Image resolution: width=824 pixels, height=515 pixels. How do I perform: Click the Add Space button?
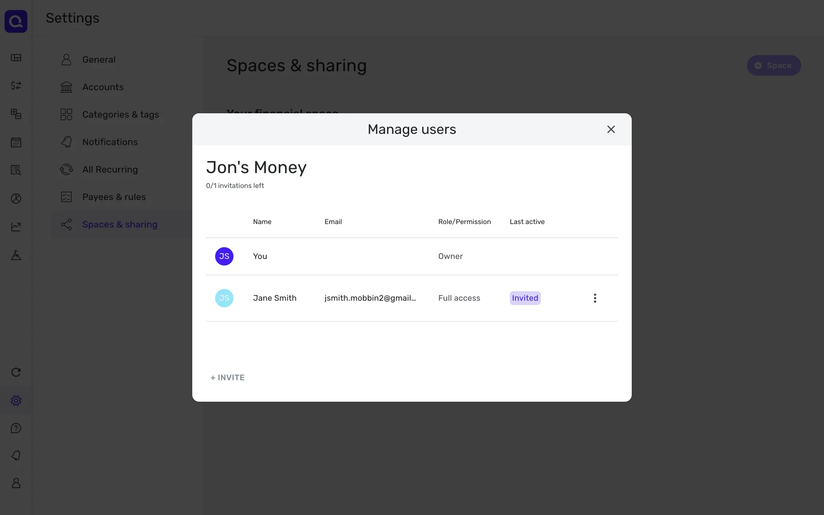pyautogui.click(x=773, y=66)
